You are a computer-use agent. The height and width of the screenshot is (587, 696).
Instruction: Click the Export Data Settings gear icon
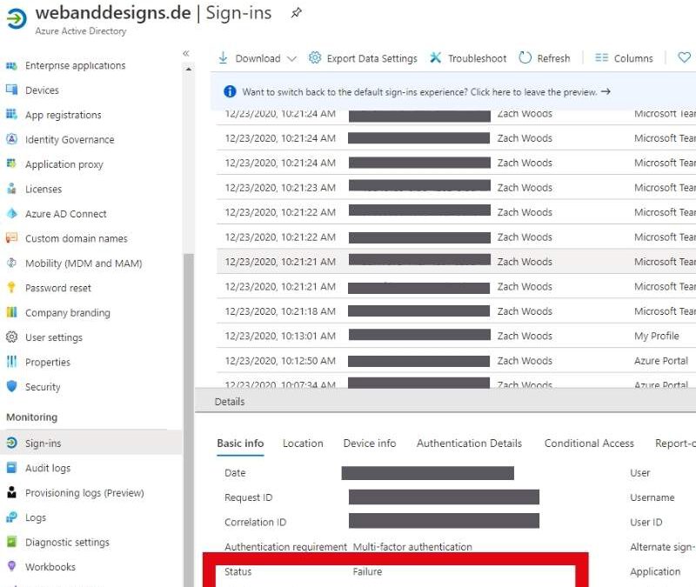click(315, 57)
